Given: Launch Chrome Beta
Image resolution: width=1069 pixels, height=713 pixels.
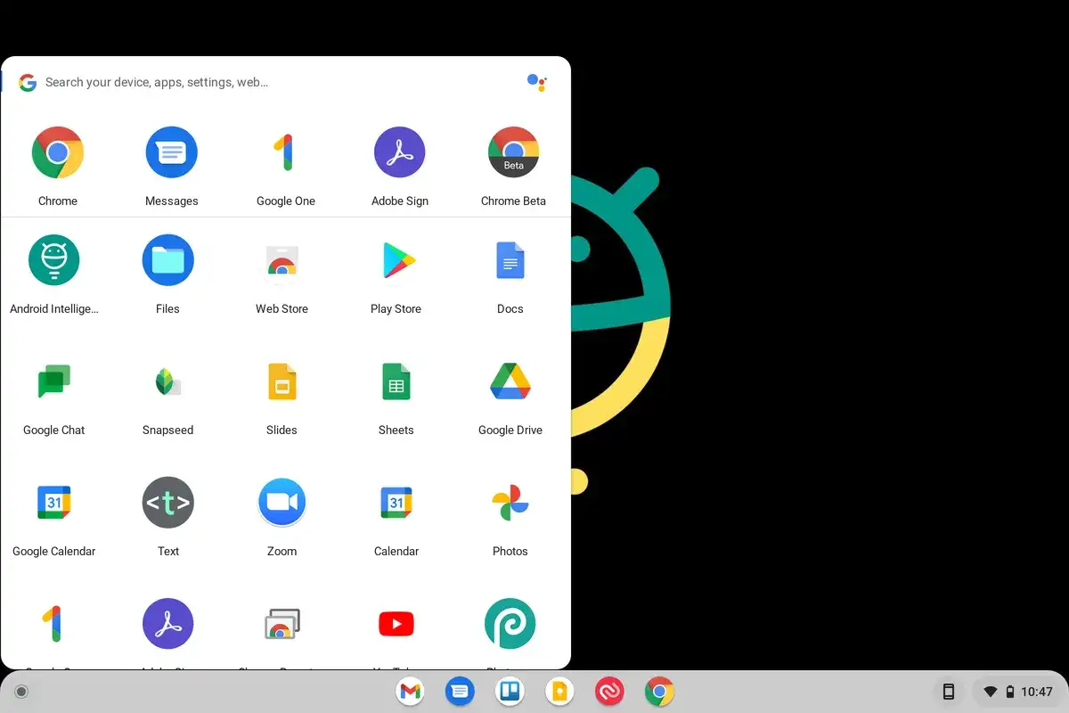Looking at the screenshot, I should (514, 152).
